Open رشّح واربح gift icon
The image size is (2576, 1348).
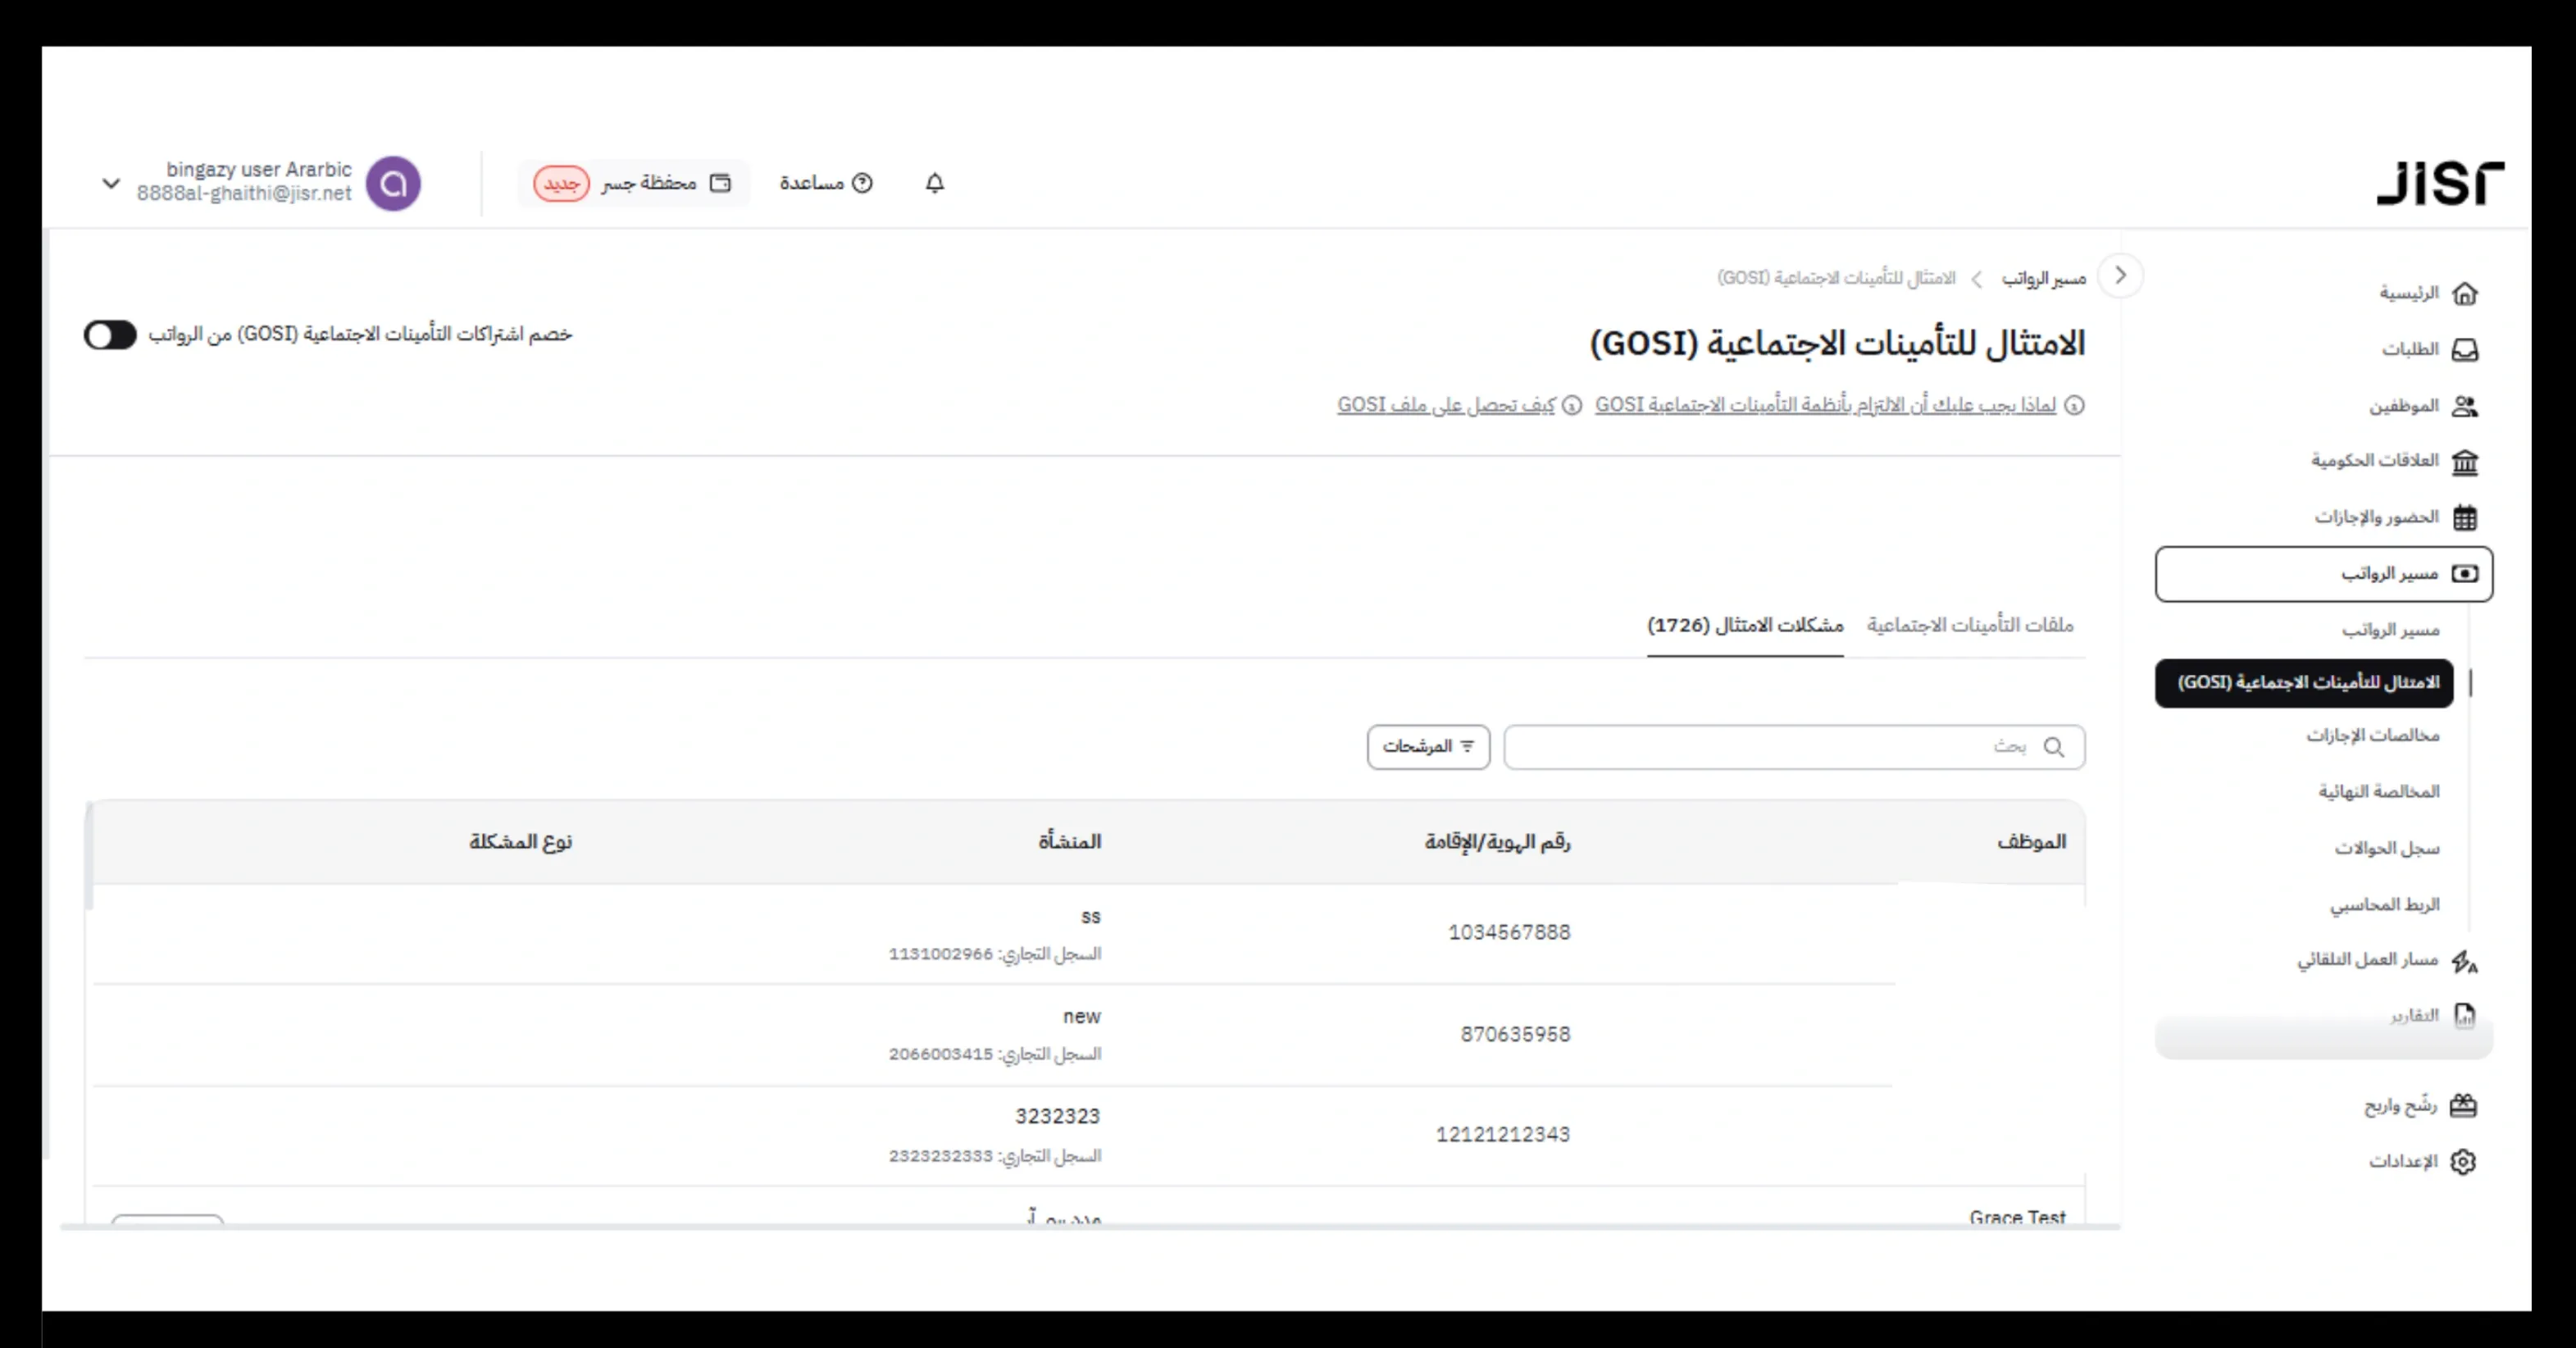[x=2463, y=1106]
